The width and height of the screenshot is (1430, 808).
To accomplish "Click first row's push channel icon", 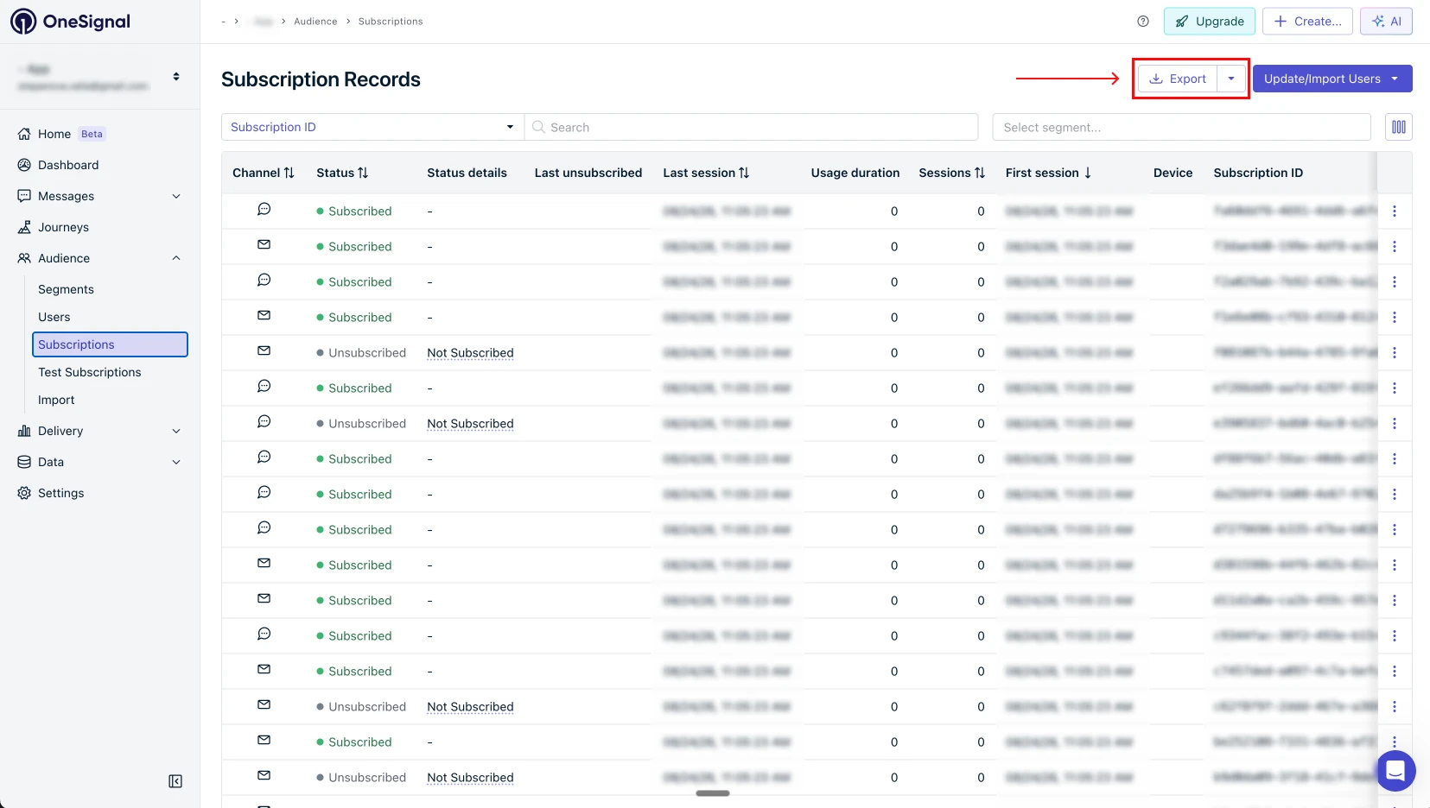I will click(264, 209).
